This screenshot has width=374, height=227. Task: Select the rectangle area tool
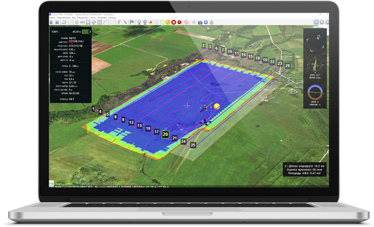[88, 22]
